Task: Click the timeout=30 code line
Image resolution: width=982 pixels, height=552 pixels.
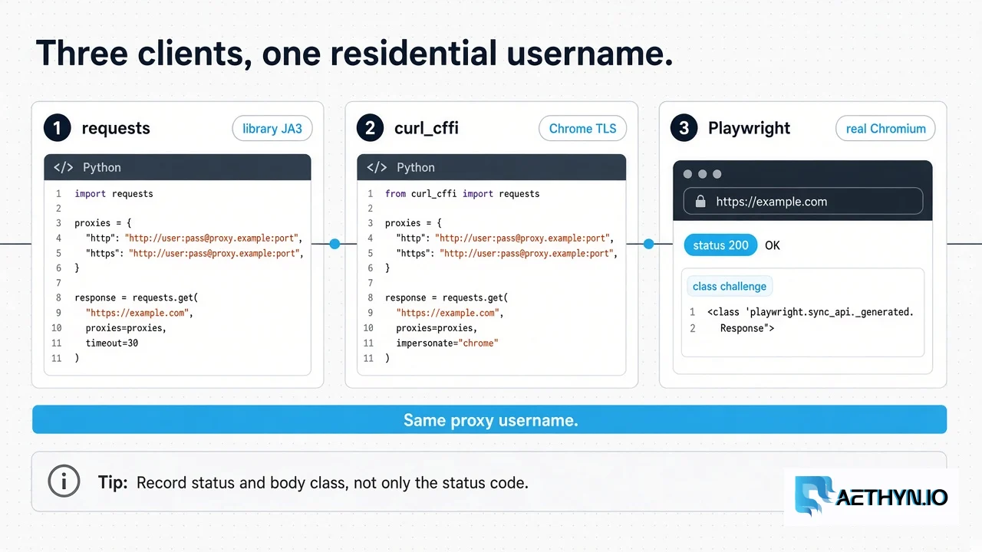Action: [112, 343]
